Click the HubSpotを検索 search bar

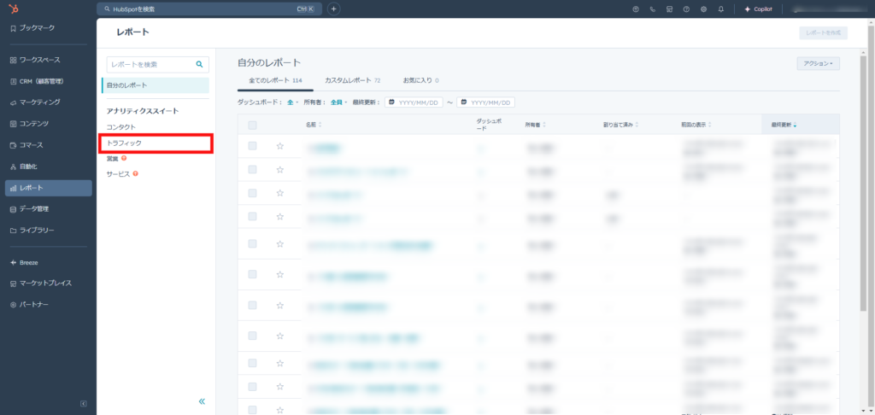(209, 9)
